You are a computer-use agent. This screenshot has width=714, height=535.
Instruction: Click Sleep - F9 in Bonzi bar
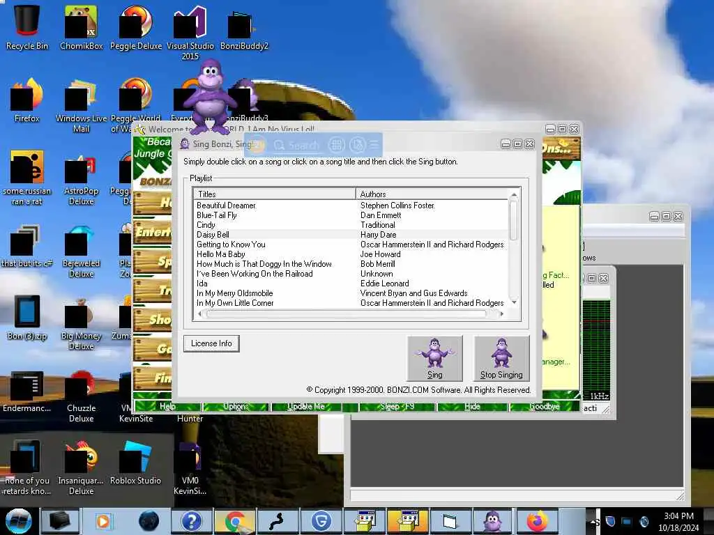pyautogui.click(x=397, y=406)
